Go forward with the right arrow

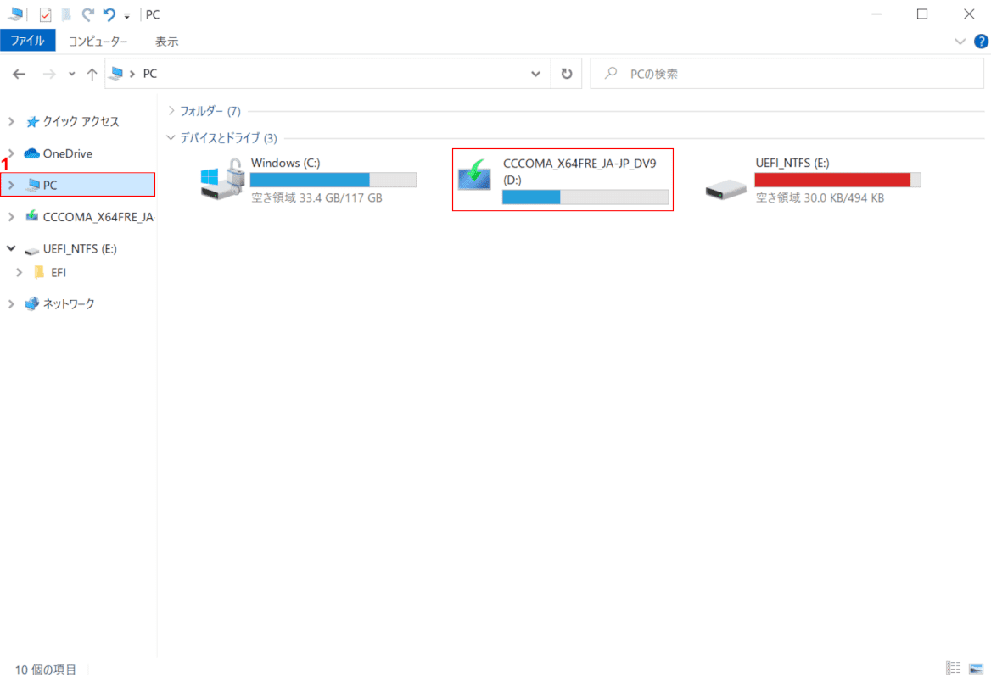[x=48, y=74]
